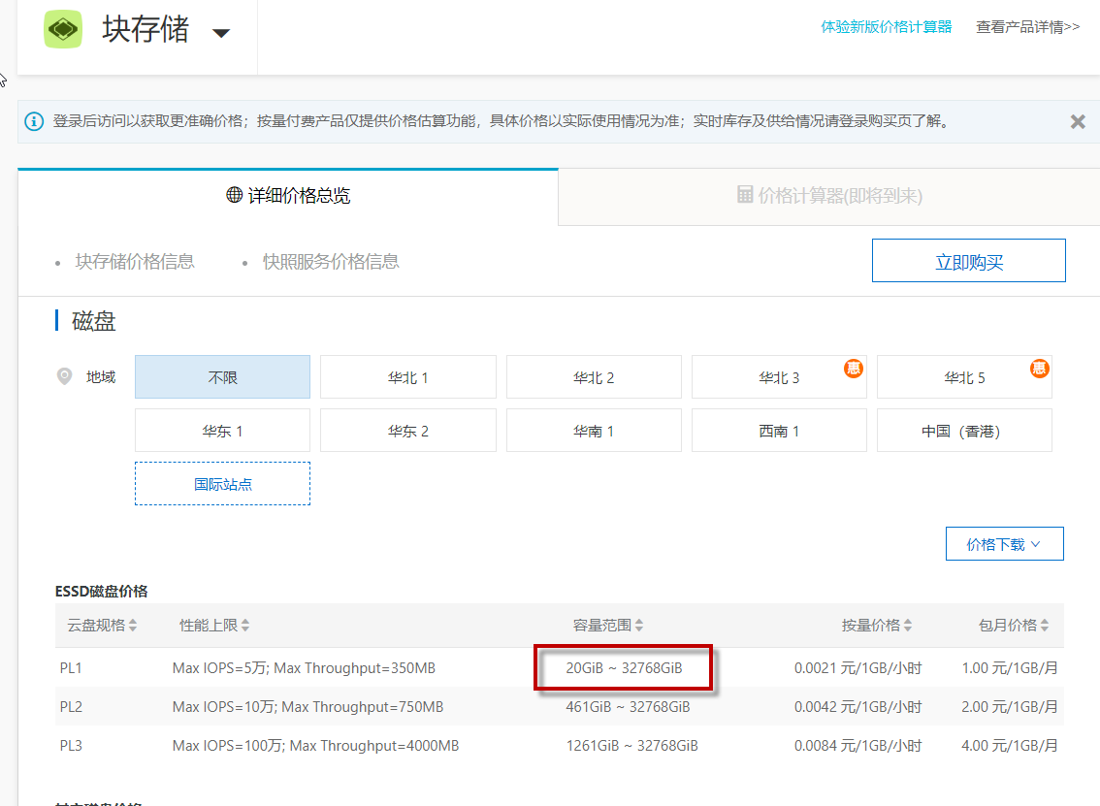Click the info icon in the notice banner
This screenshot has width=1100, height=806.
coord(35,121)
